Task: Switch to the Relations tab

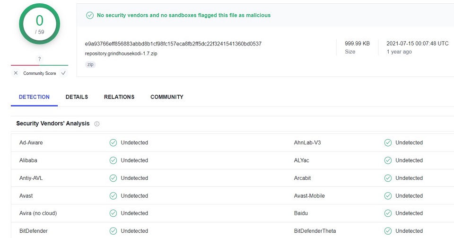Action: [119, 97]
